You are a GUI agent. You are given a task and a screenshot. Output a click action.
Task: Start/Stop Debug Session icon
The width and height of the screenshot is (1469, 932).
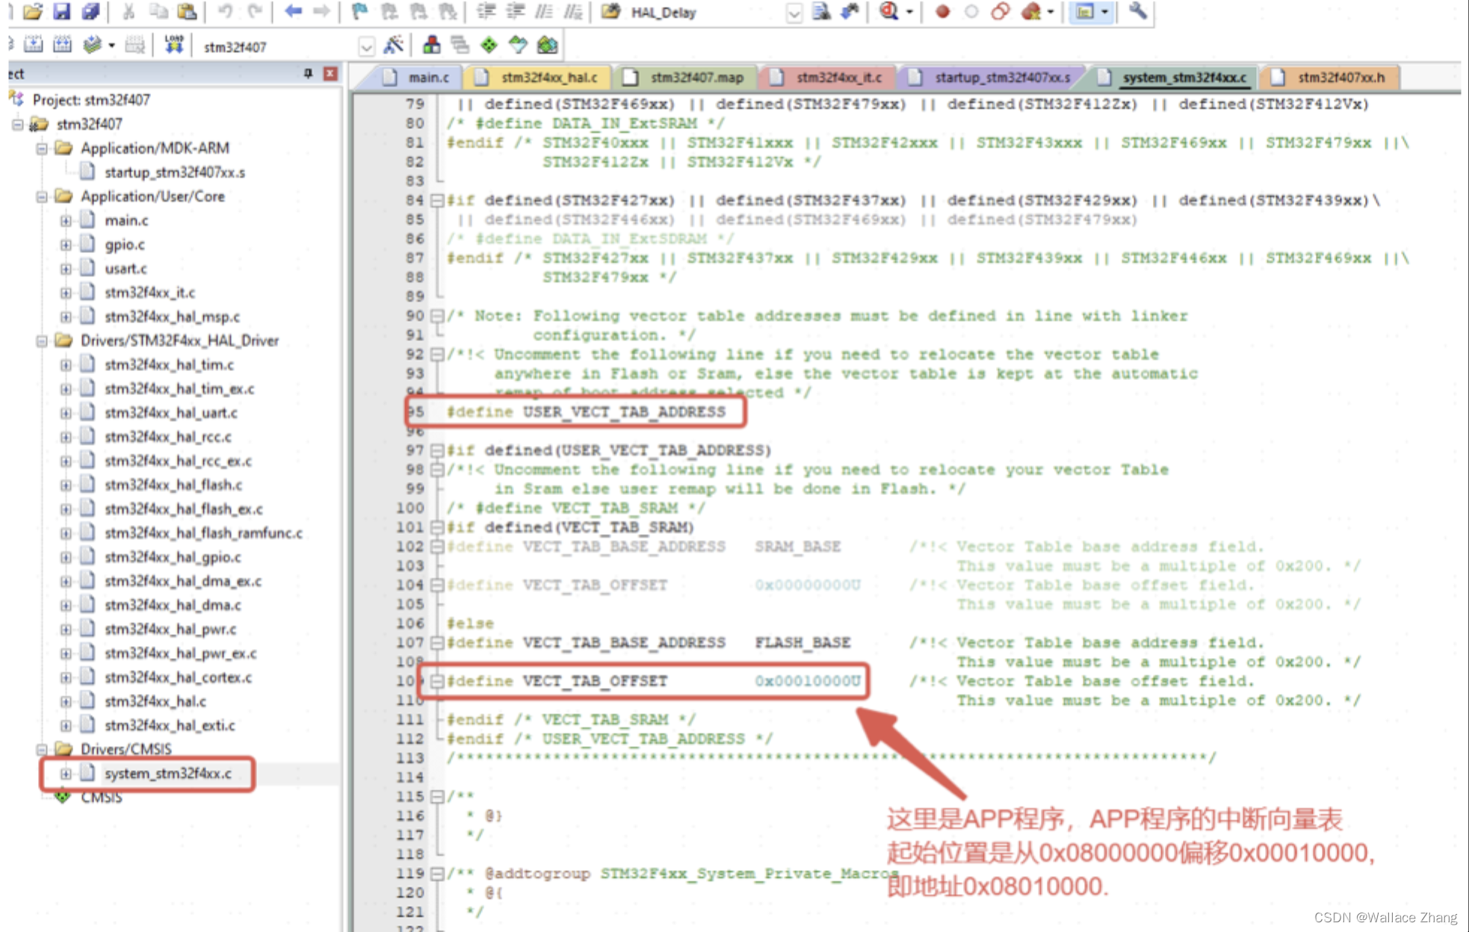(x=888, y=11)
